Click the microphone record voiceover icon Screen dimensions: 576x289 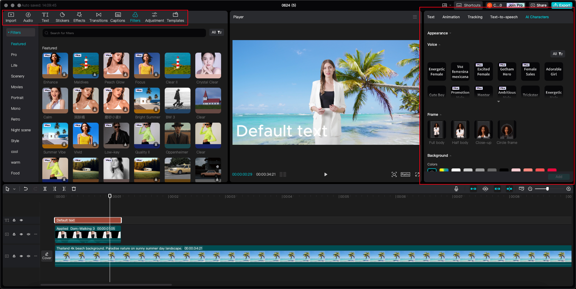coord(456,189)
